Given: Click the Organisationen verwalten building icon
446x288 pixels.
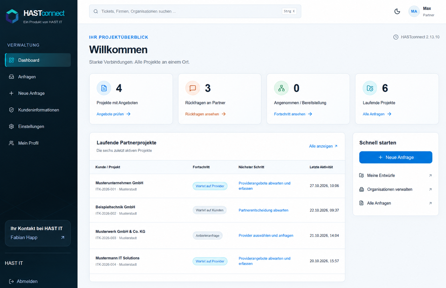Looking at the screenshot, I should pos(362,189).
